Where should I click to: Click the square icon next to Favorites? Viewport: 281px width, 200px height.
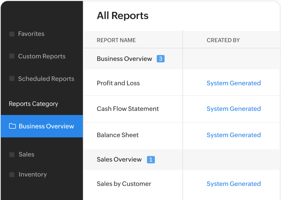tap(12, 34)
